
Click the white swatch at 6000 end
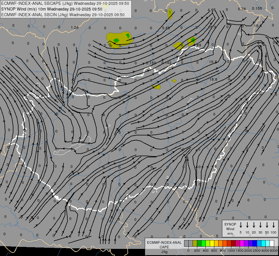click(272, 243)
